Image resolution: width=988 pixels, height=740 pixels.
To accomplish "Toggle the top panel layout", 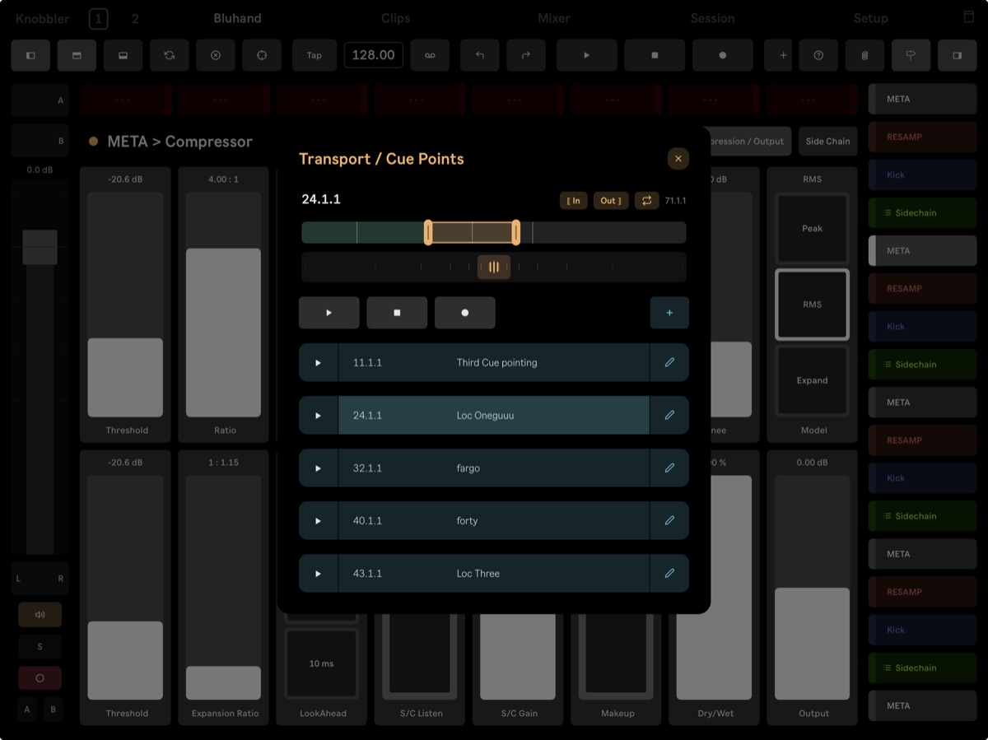I will 77,55.
